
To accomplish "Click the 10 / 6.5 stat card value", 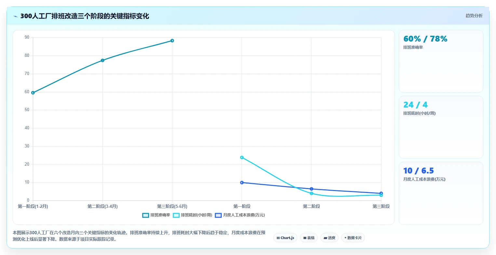I will (418, 171).
